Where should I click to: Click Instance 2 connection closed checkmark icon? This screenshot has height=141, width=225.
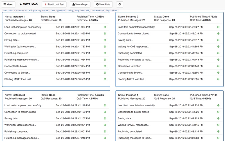click(218, 34)
